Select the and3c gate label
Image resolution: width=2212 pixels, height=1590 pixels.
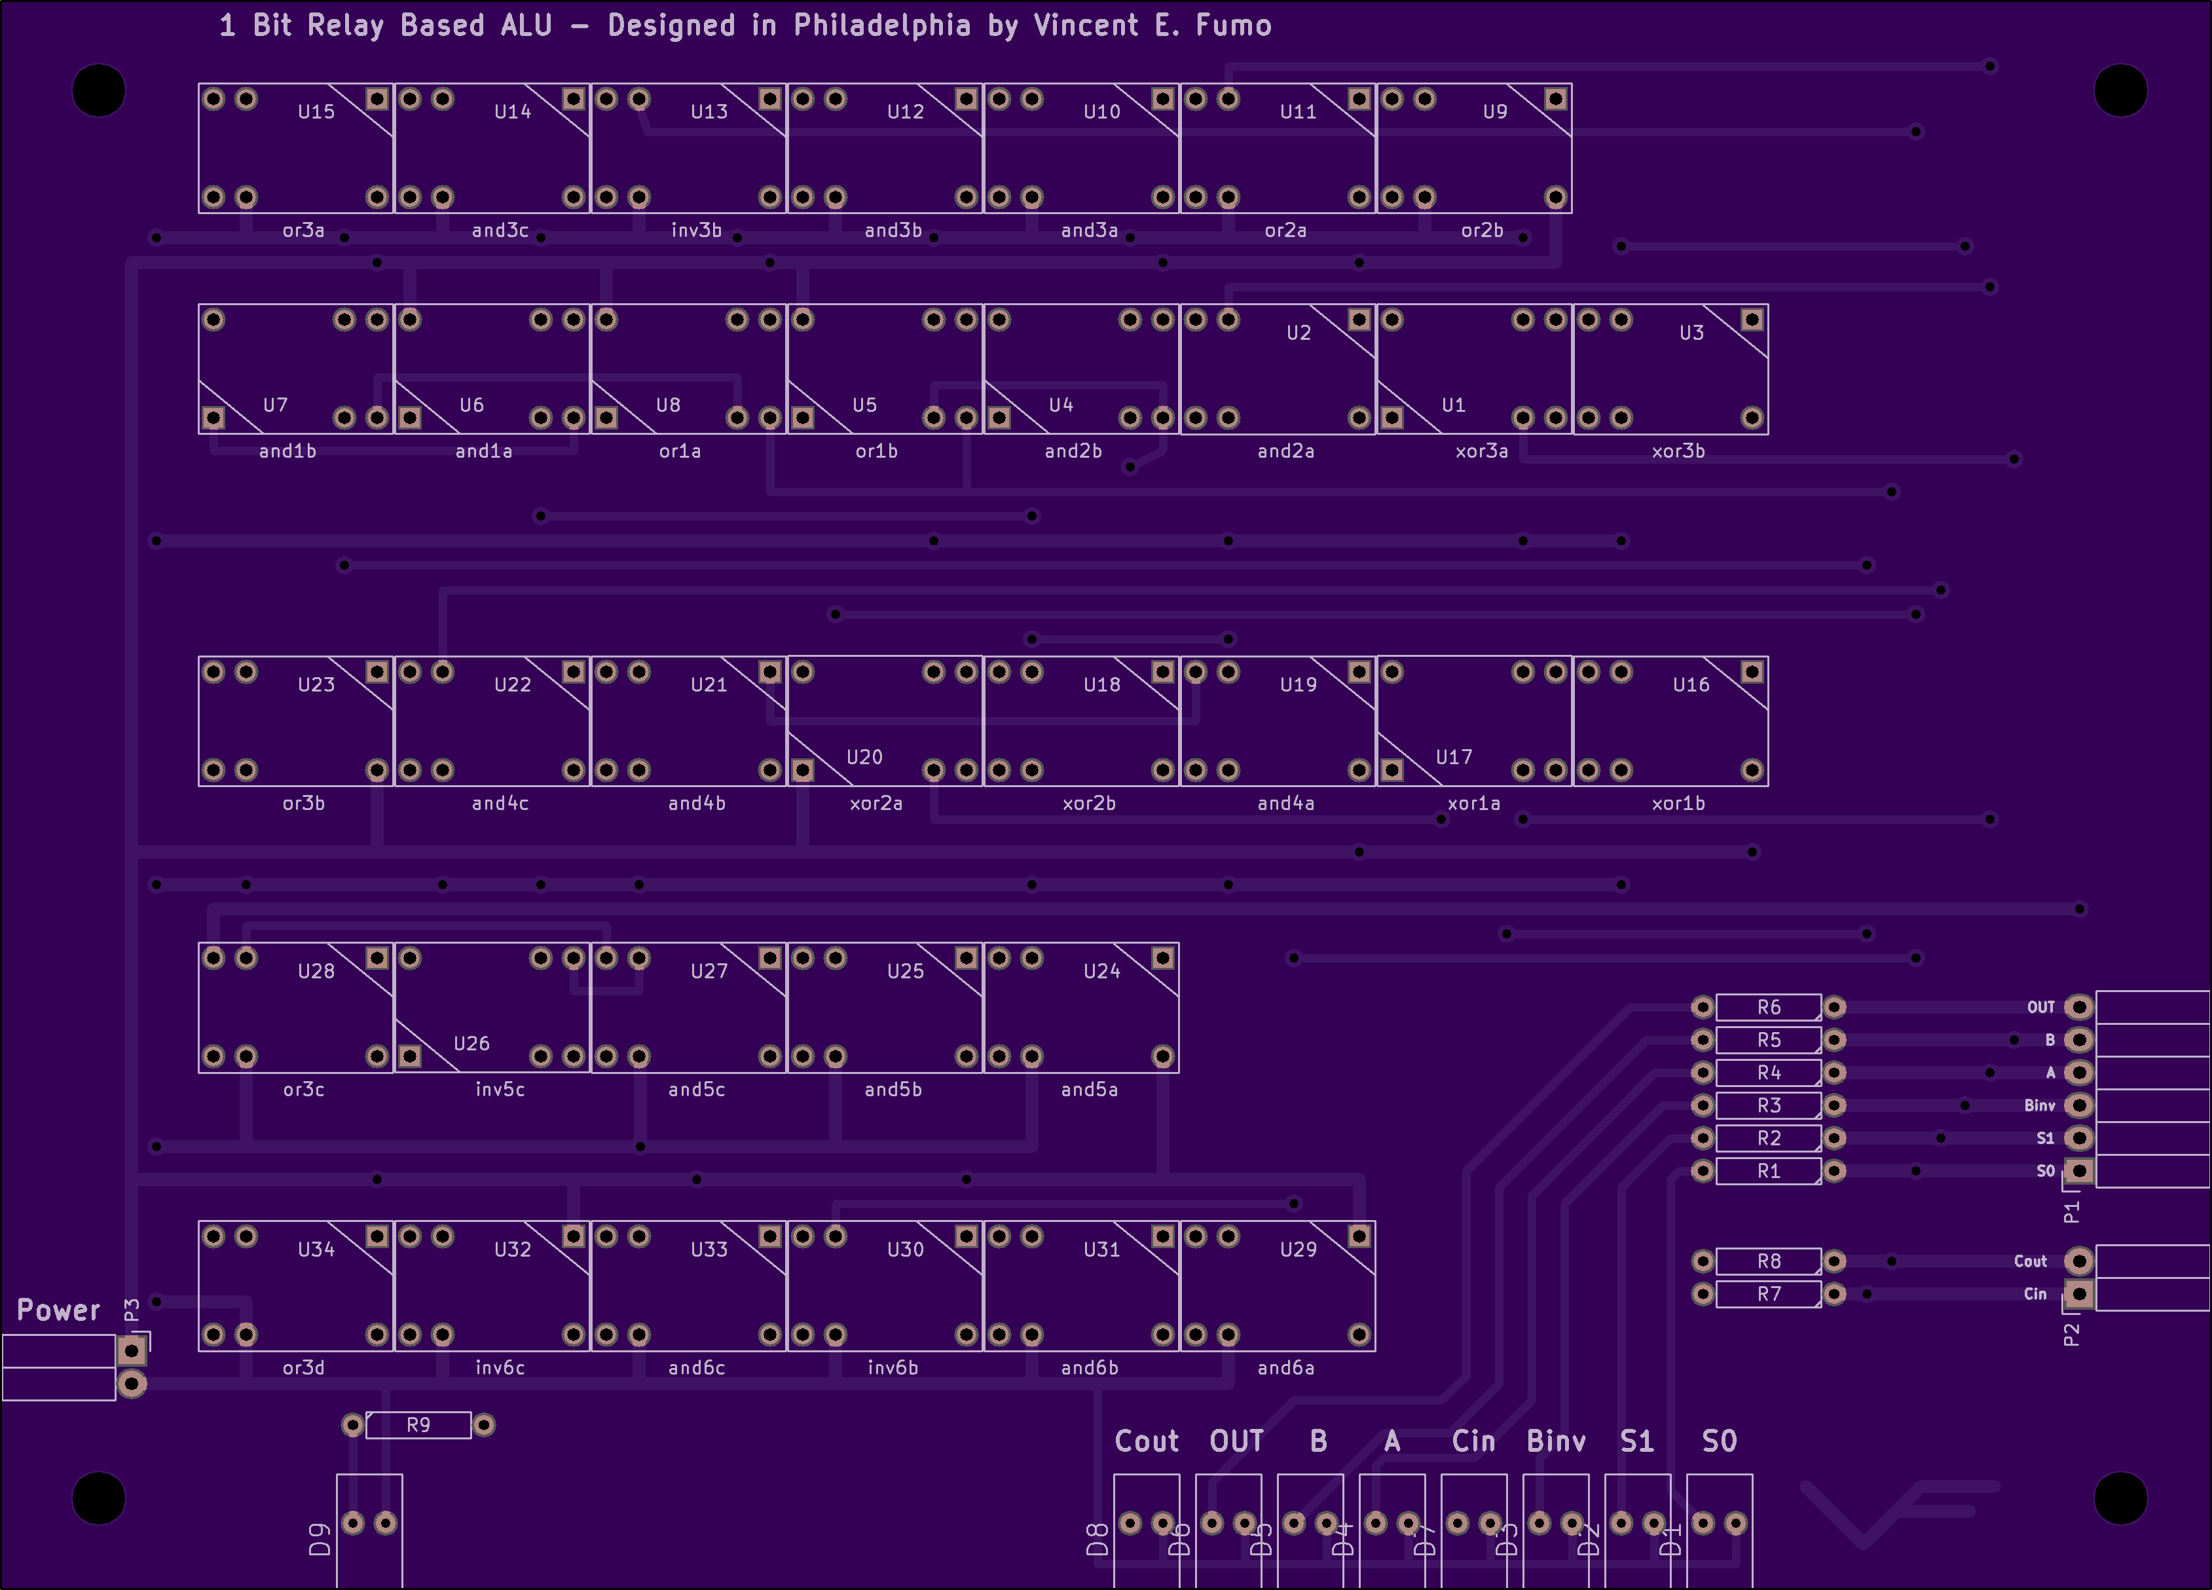500,231
